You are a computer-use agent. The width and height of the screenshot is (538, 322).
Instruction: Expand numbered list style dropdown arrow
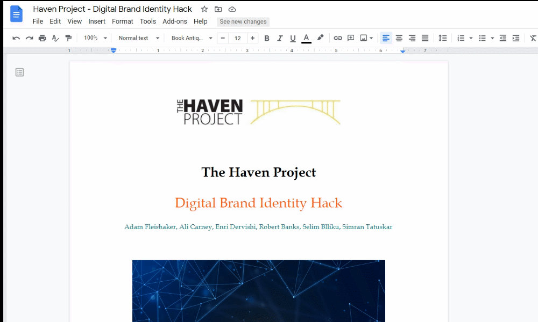point(471,38)
